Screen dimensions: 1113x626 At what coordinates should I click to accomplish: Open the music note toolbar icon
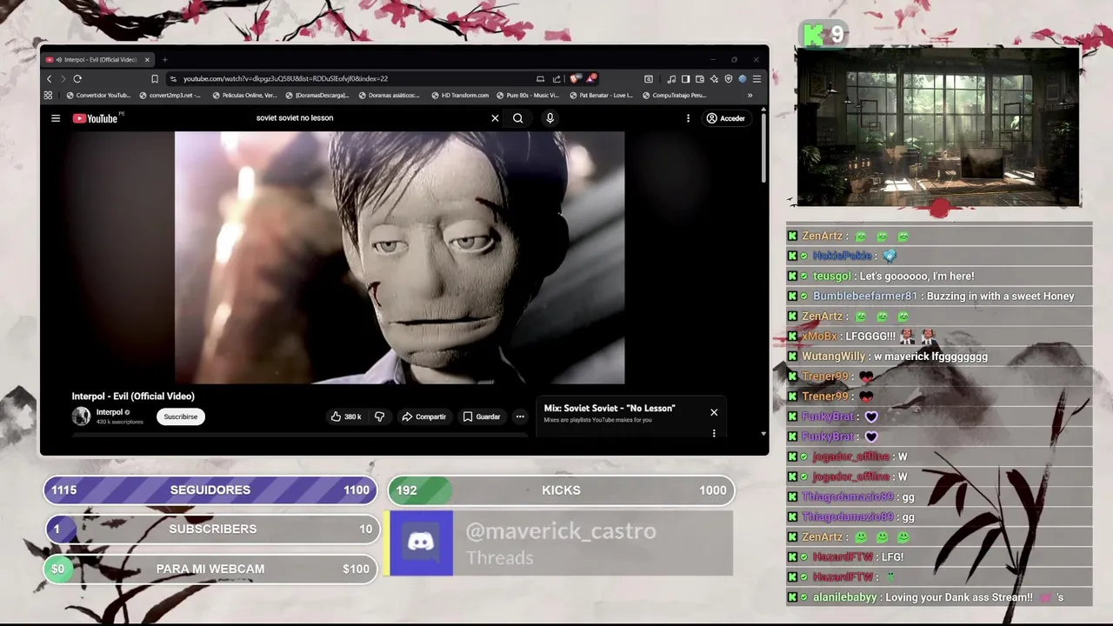click(671, 79)
